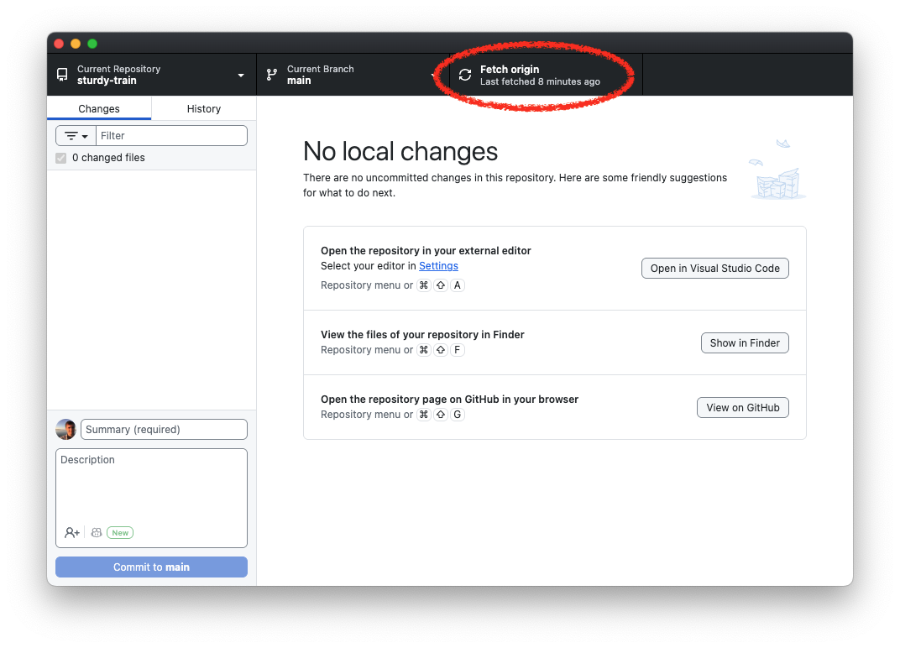
Task: Focus the Filter text field
Action: 171,136
